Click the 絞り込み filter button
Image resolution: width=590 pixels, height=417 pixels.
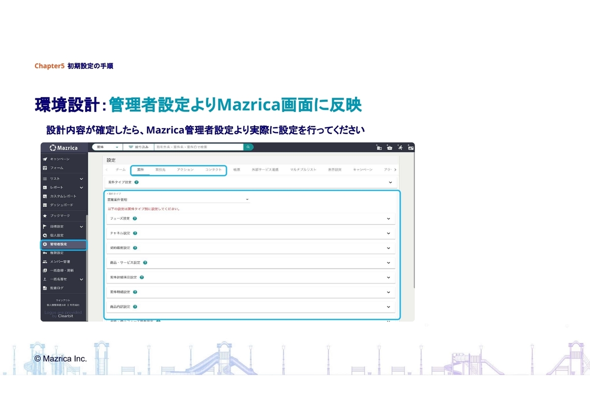point(137,147)
